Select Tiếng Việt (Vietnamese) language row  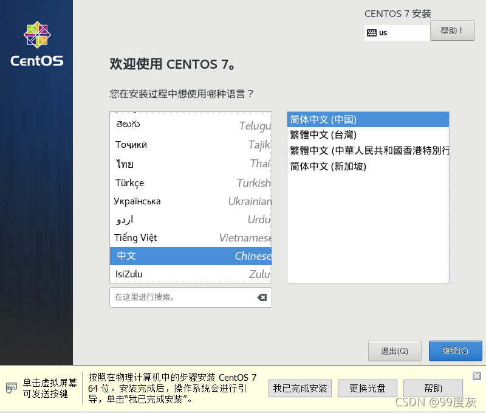(191, 238)
